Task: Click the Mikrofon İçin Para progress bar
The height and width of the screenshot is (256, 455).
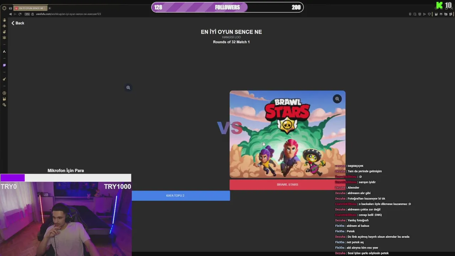Action: click(66, 178)
